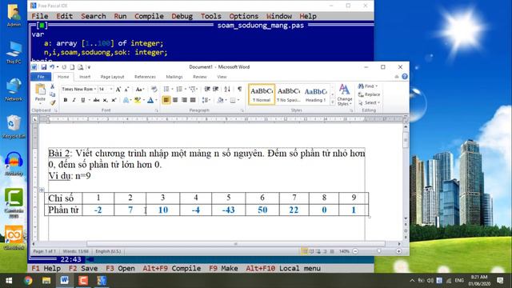Apply bold formatting in Word
Screen dimensions: 512x288
click(x=66, y=100)
